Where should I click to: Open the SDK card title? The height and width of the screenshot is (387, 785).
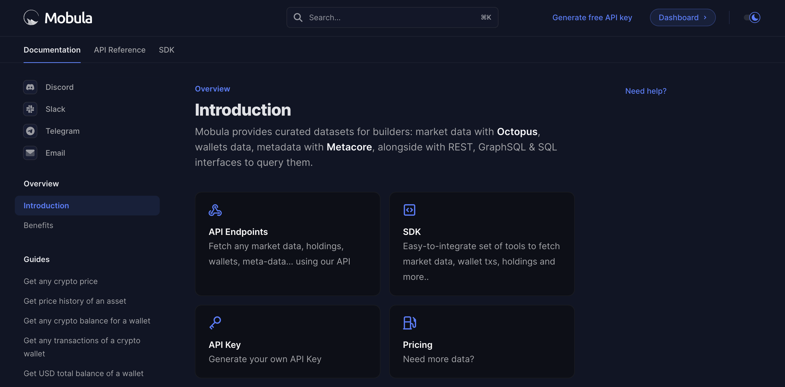[412, 232]
